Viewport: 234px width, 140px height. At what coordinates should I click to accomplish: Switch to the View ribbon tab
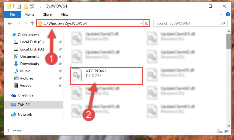coord(65,15)
